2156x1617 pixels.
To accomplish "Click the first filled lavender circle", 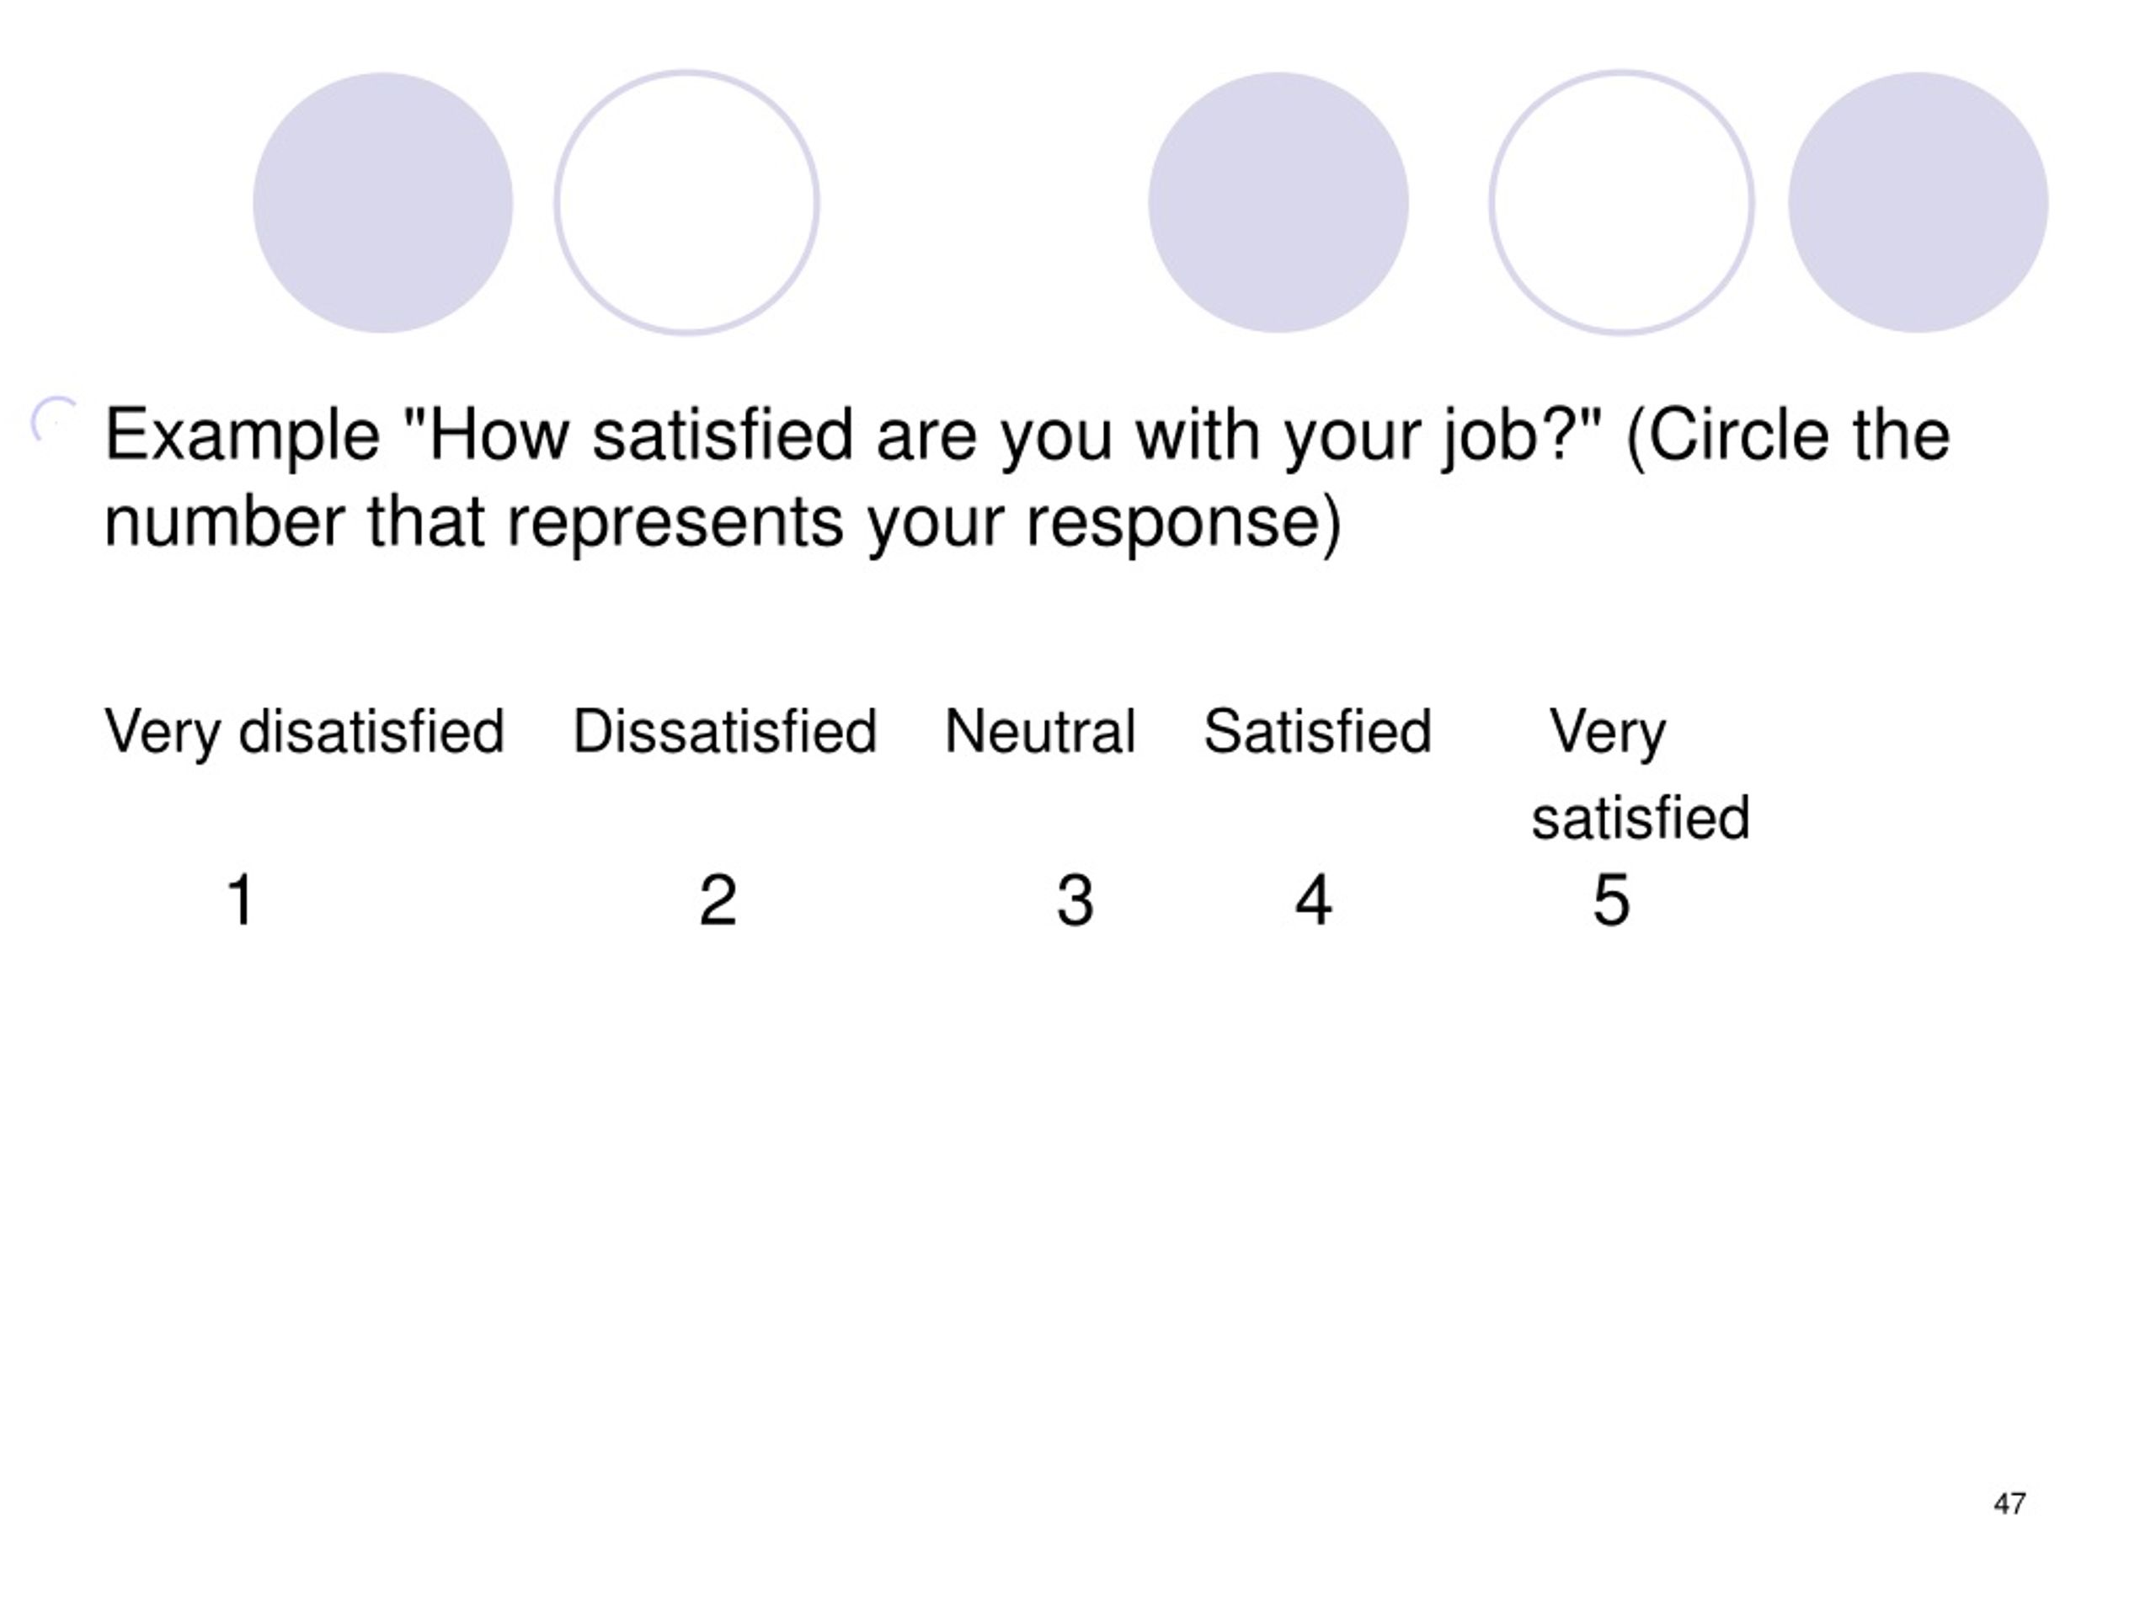I will tap(383, 203).
